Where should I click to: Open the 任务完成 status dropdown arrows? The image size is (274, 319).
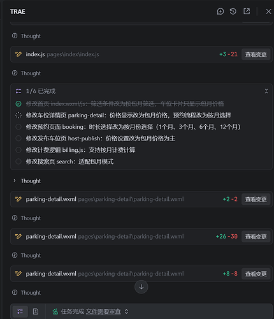pos(126,311)
